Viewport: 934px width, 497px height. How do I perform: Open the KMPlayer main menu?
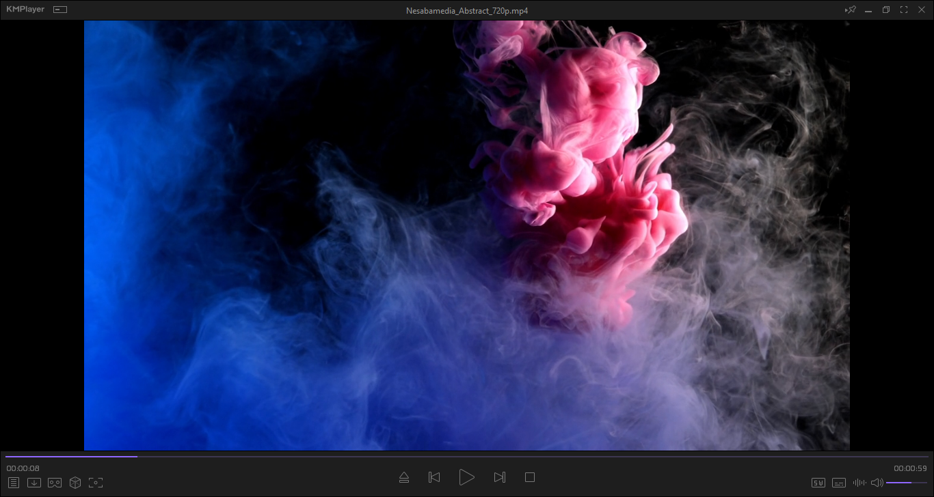(25, 10)
